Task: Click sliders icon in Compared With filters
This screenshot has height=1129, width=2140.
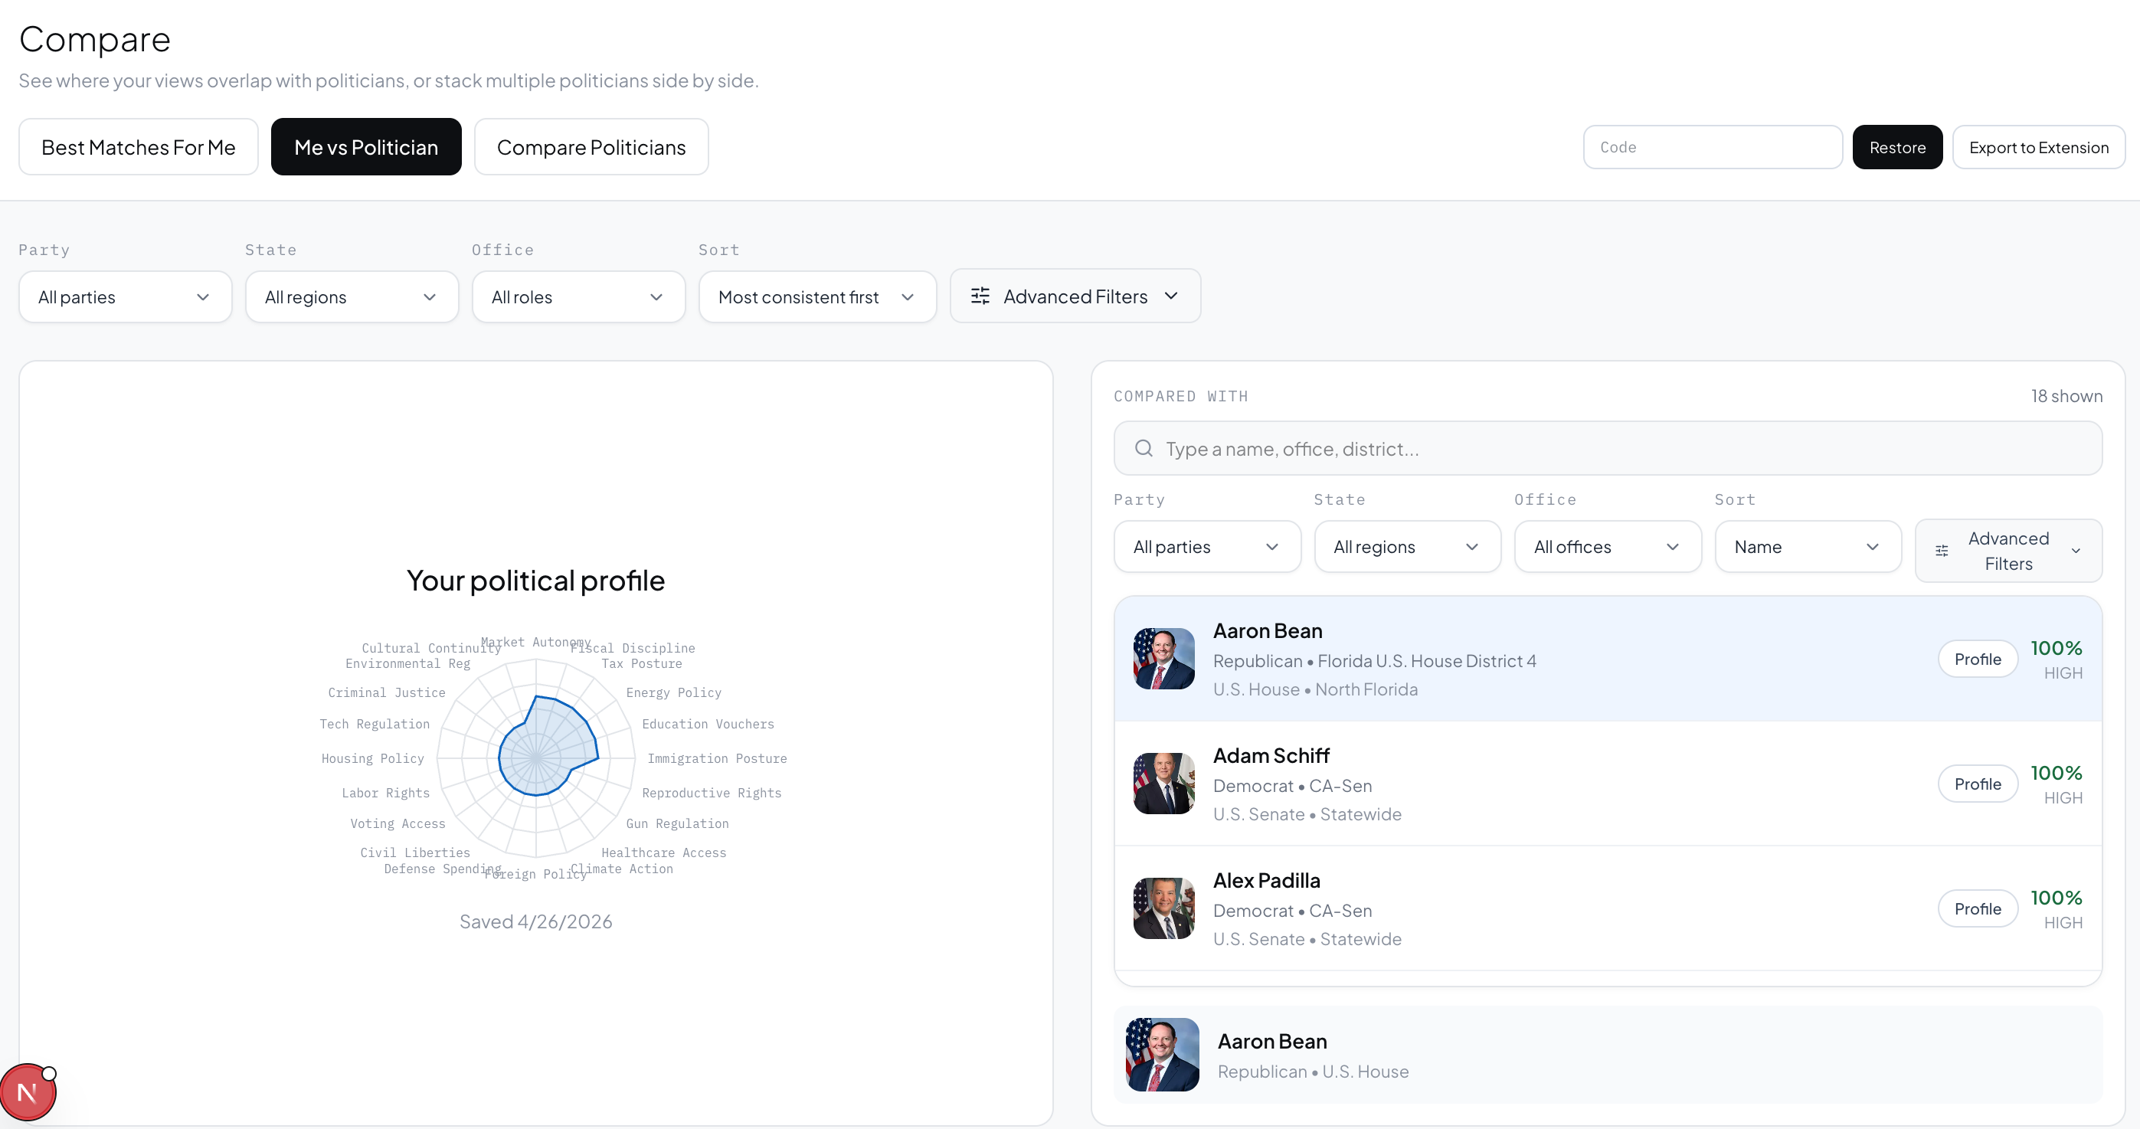Action: click(1942, 551)
